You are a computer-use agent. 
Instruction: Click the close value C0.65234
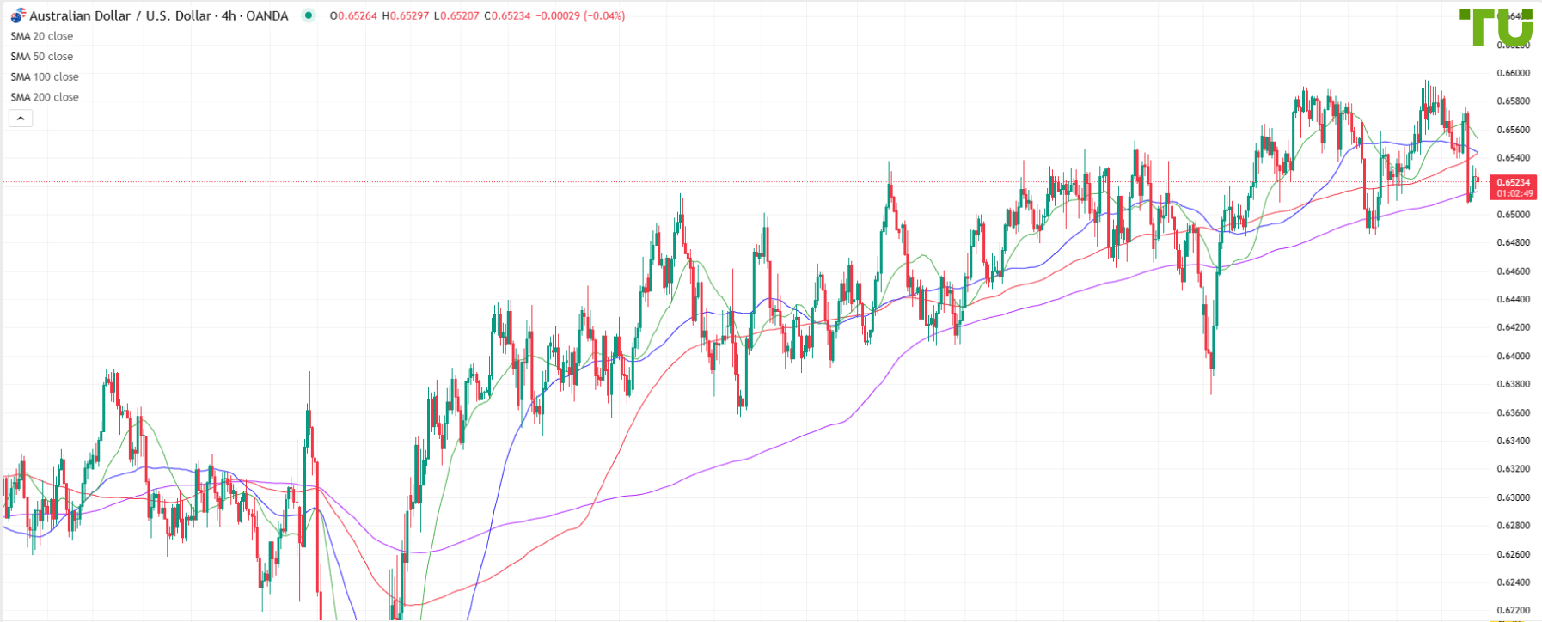tap(506, 15)
